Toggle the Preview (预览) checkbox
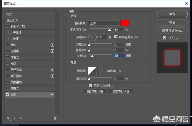Viewport: 192px width, 126px height. [x=165, y=38]
